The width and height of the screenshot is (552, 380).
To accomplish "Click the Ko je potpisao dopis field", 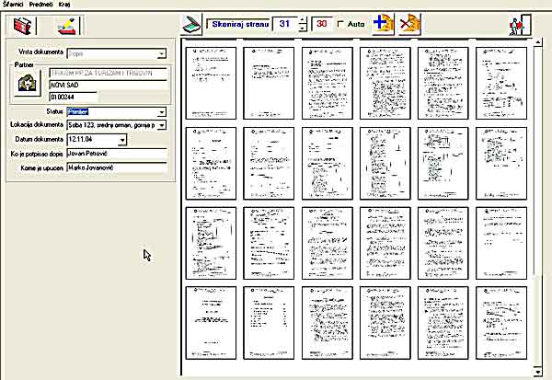I will [x=115, y=154].
